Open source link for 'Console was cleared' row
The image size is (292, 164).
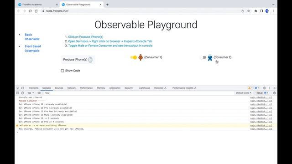click(x=261, y=97)
